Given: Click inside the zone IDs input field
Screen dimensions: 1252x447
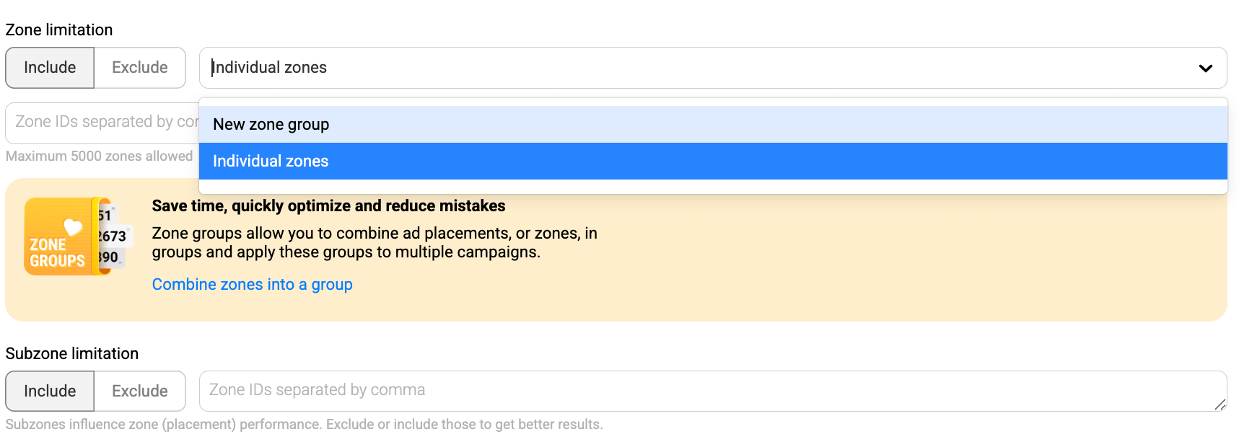Looking at the screenshot, I should click(101, 123).
